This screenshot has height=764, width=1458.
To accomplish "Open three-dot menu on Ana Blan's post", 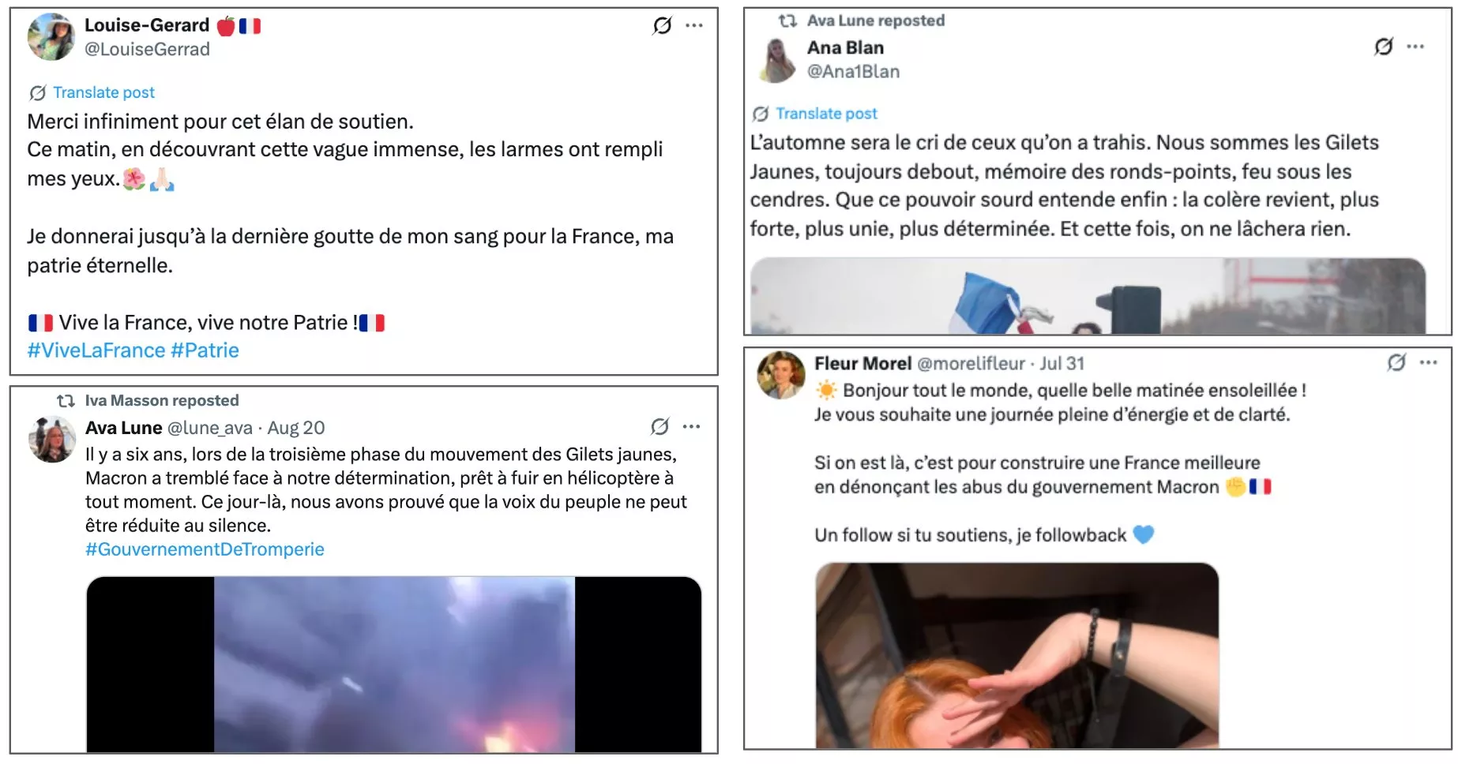I will tap(1415, 47).
